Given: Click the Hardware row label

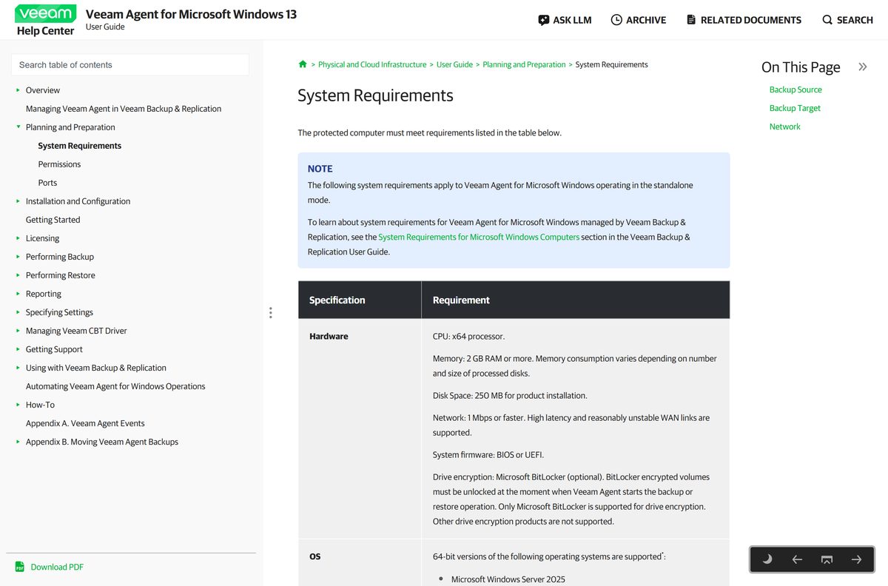Looking at the screenshot, I should (x=329, y=336).
